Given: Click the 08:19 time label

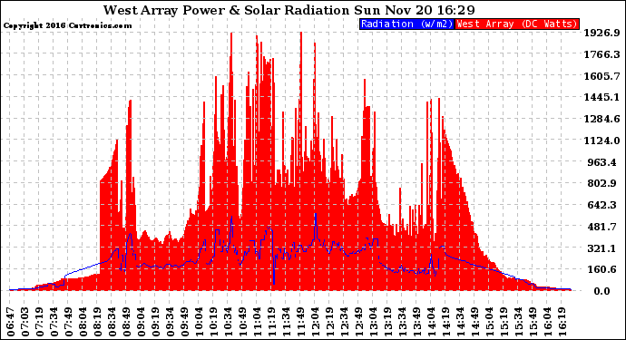Looking at the screenshot, I should coord(97,322).
